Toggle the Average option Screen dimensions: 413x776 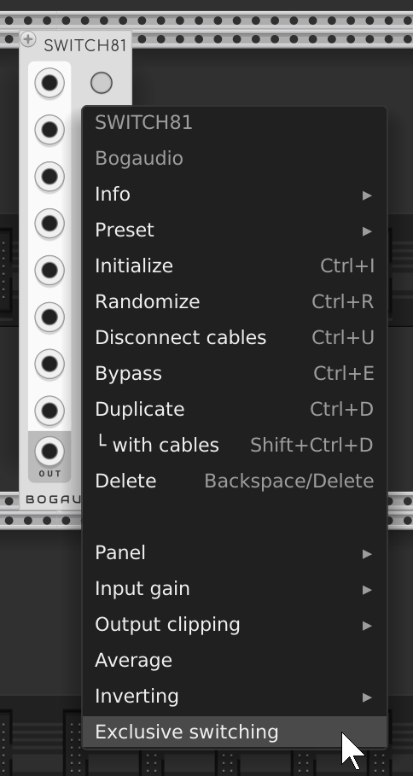pyautogui.click(x=235, y=660)
